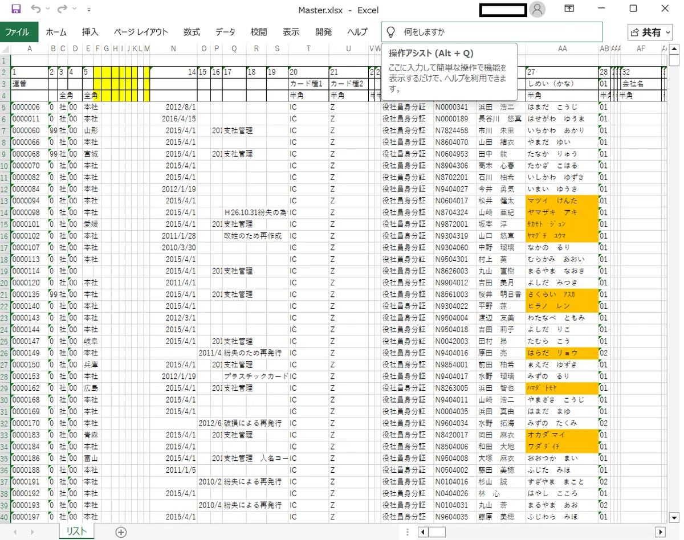684x540 pixels.
Task: Click previous sheet navigation arrow
Action: click(15, 532)
